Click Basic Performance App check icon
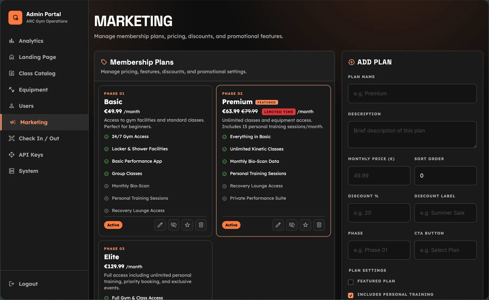The height and width of the screenshot is (300, 489). coord(106,162)
